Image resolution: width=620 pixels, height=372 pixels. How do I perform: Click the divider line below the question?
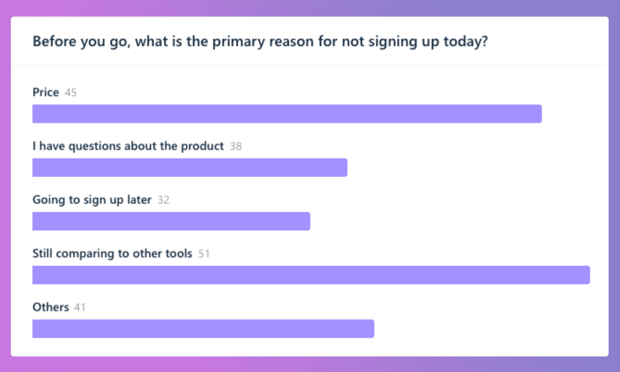coord(310,65)
